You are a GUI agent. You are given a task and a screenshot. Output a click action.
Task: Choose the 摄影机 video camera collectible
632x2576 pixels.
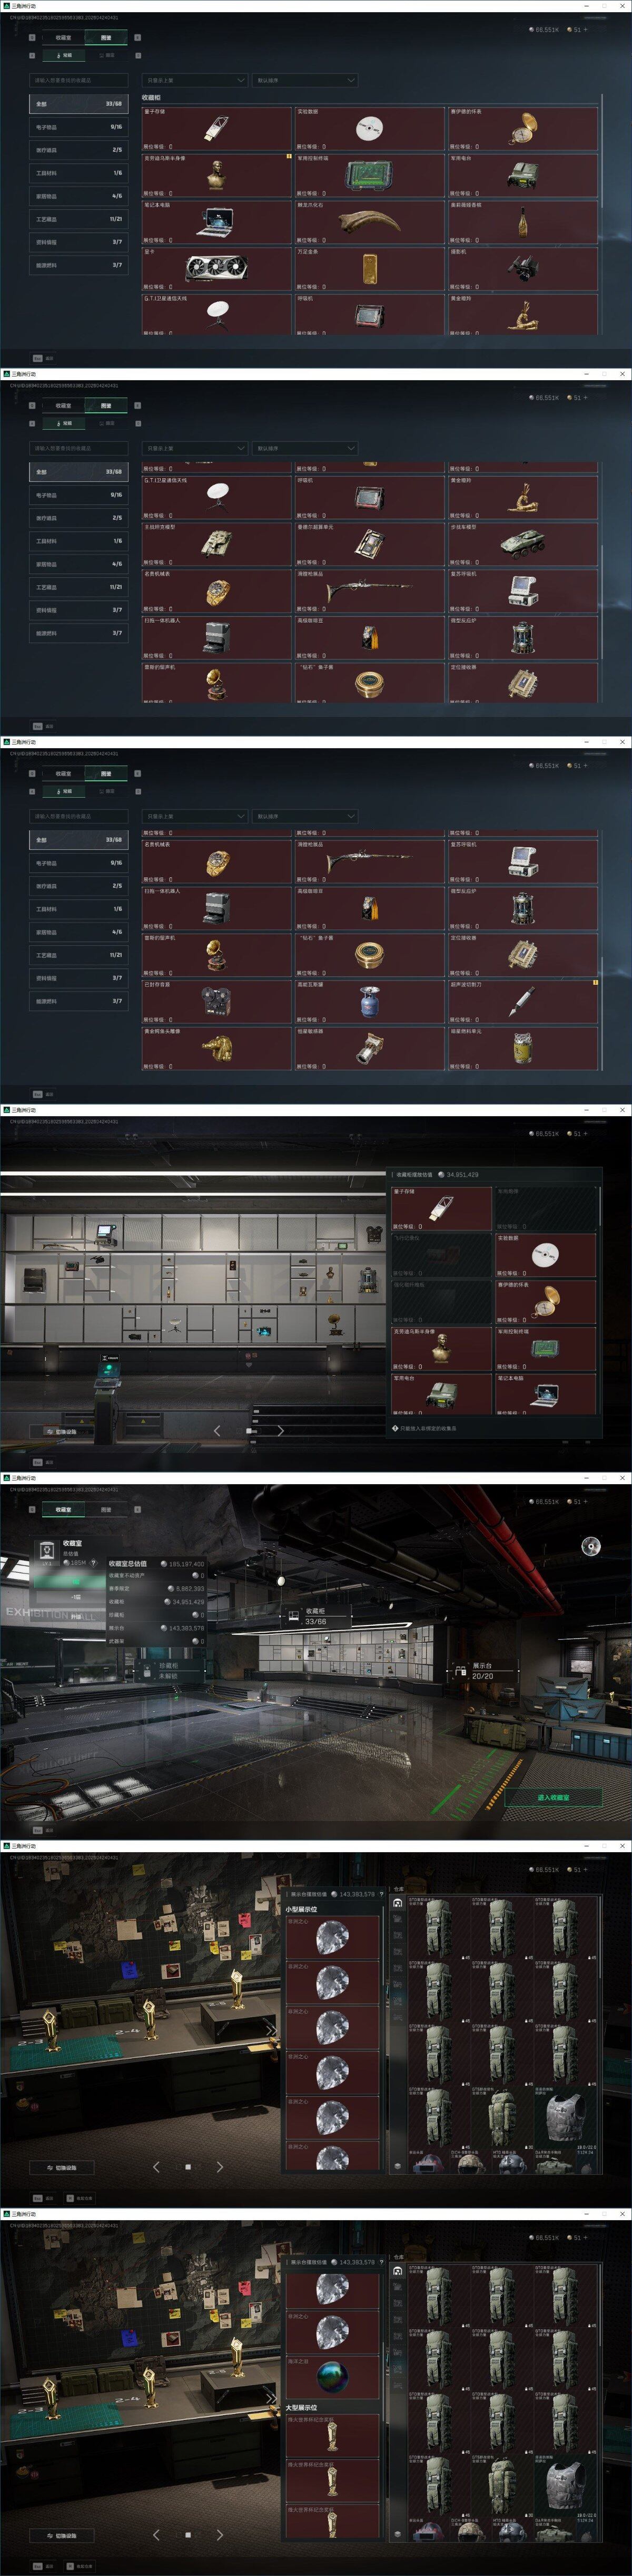click(522, 269)
